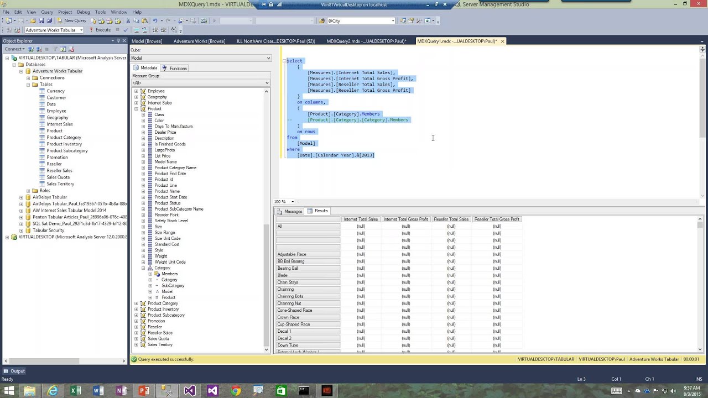Expand the SubCategory level under Category hierarchy
The height and width of the screenshot is (398, 708).
click(x=150, y=286)
